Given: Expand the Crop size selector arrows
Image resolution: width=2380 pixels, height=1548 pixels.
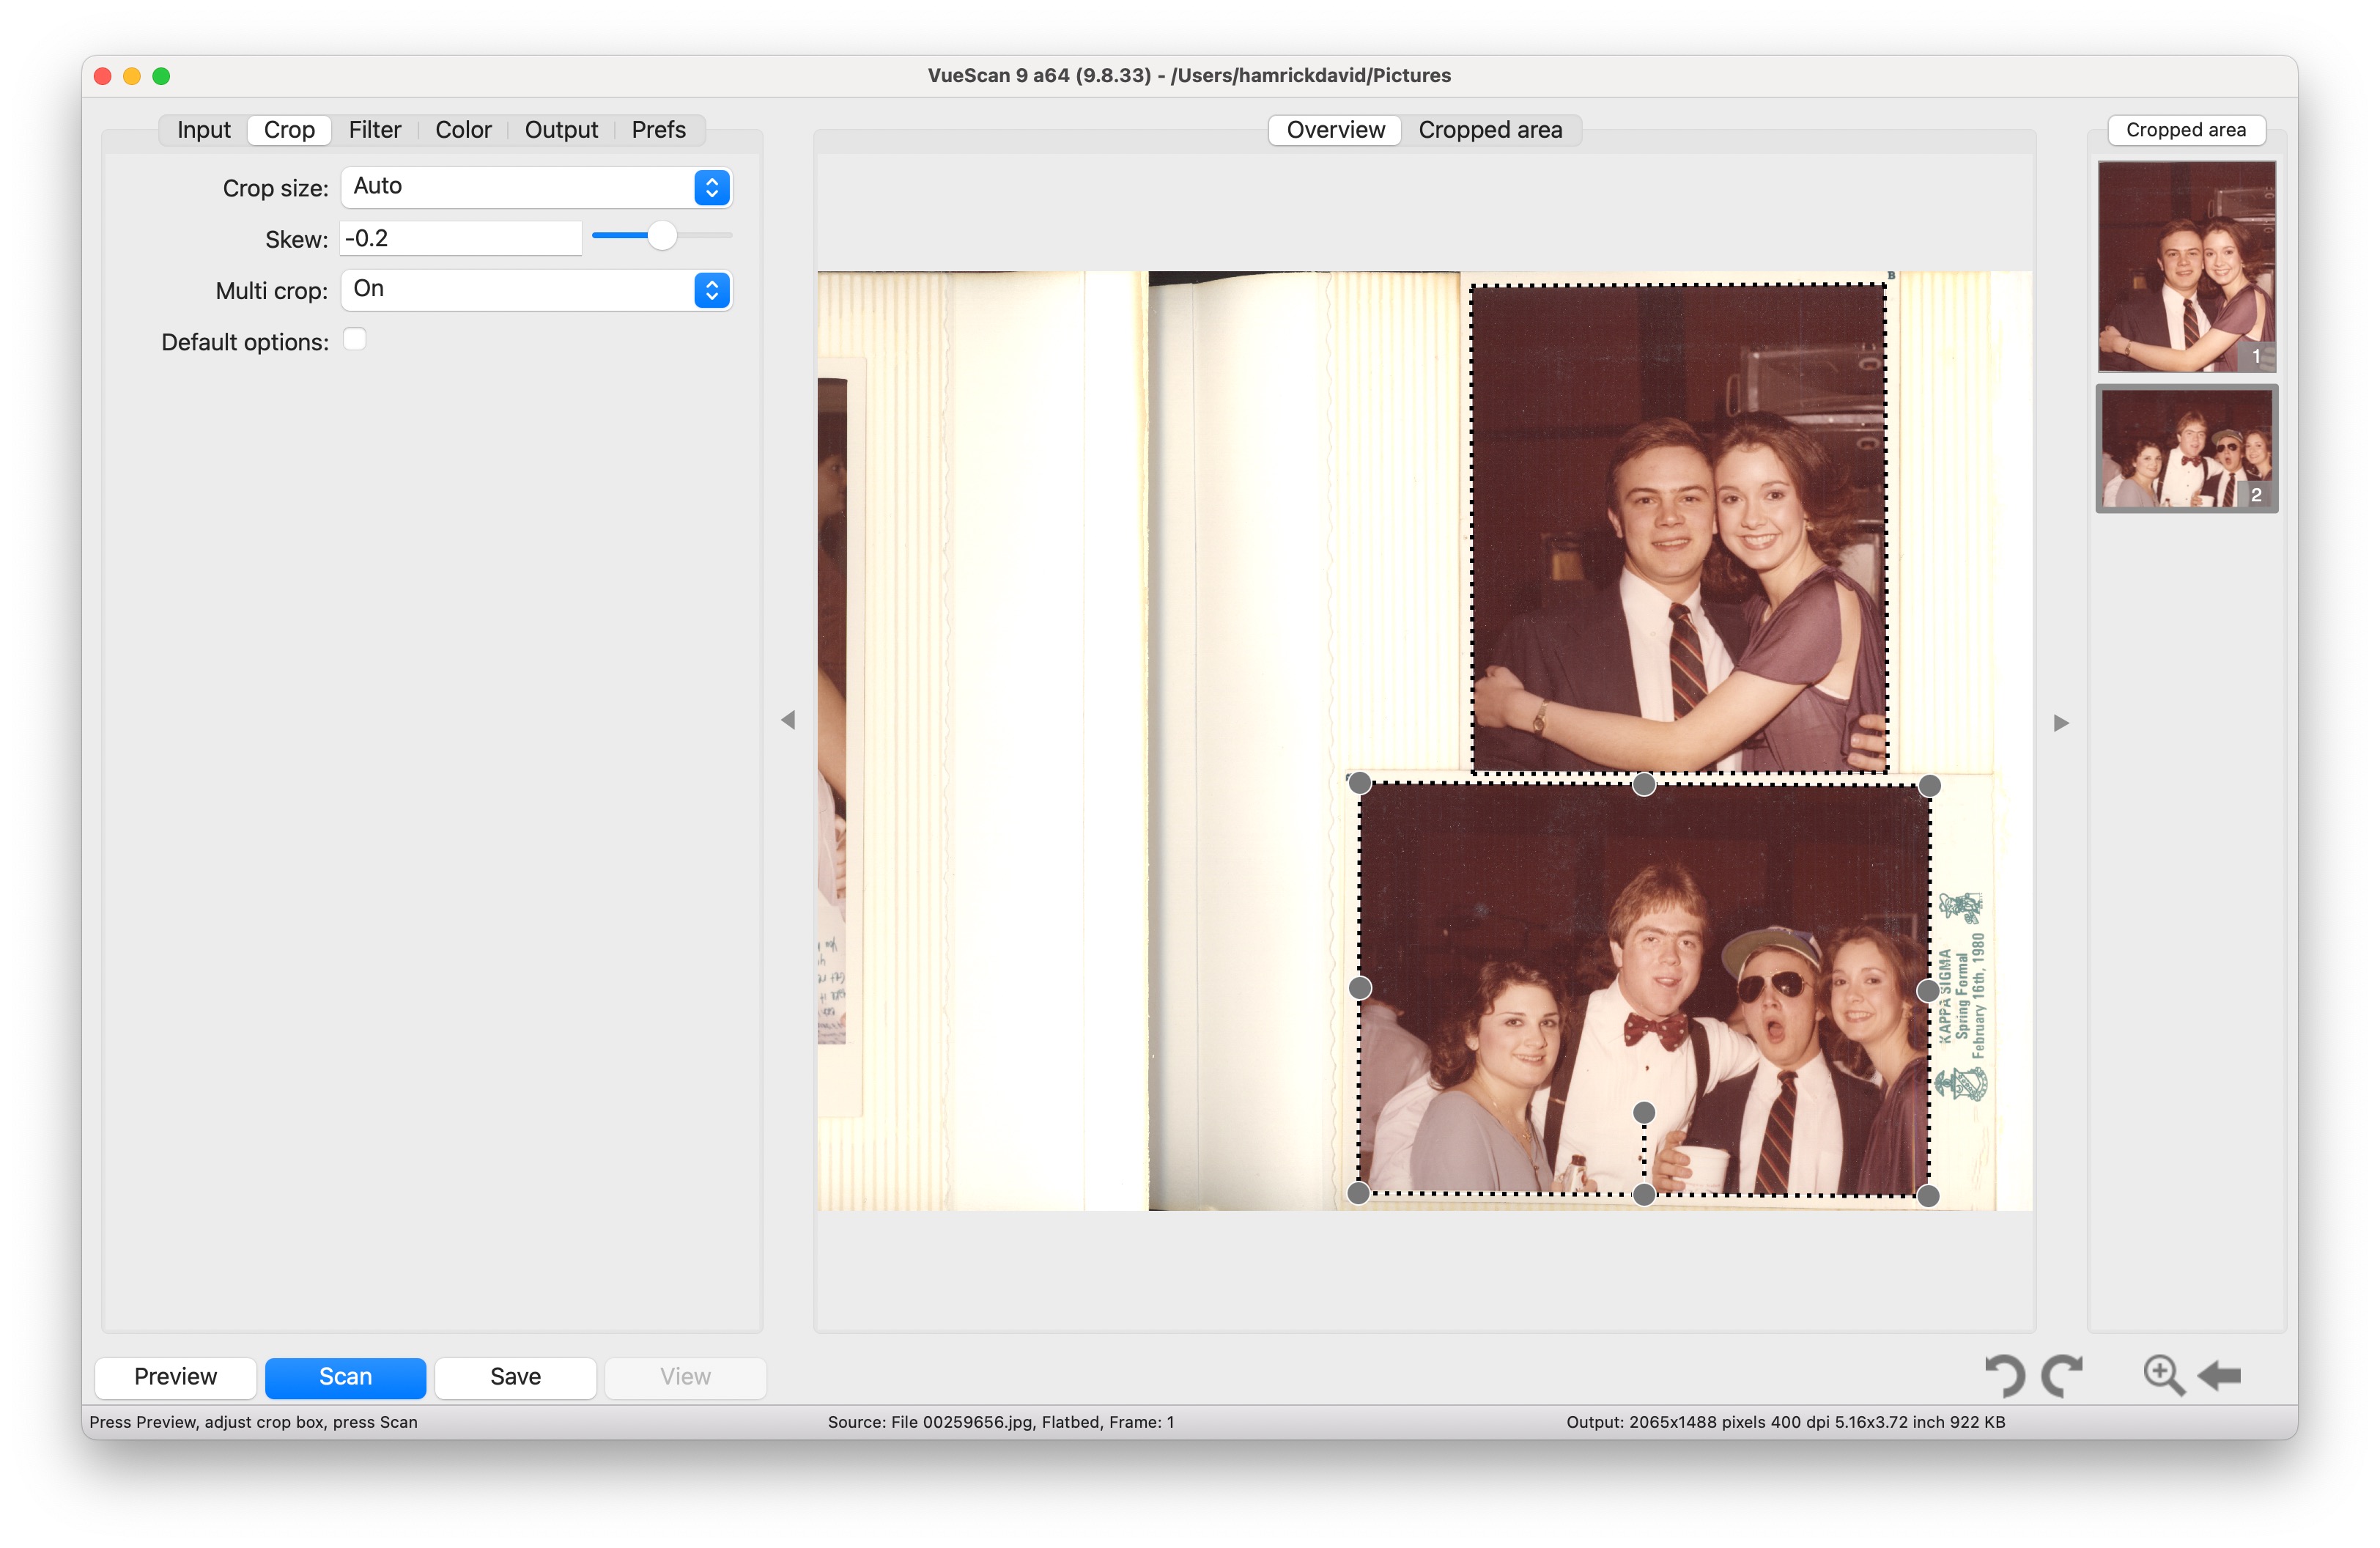Looking at the screenshot, I should pyautogui.click(x=712, y=187).
